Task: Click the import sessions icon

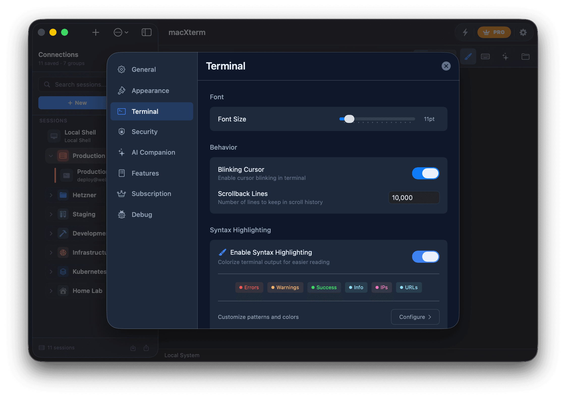Action: [x=133, y=348]
